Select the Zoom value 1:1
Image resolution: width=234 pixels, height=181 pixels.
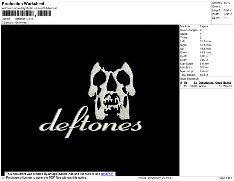coord(226,18)
